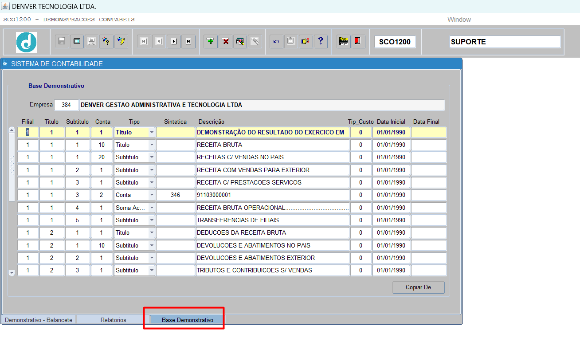Delete record using red X icon
This screenshot has width=580, height=358.
coord(225,41)
